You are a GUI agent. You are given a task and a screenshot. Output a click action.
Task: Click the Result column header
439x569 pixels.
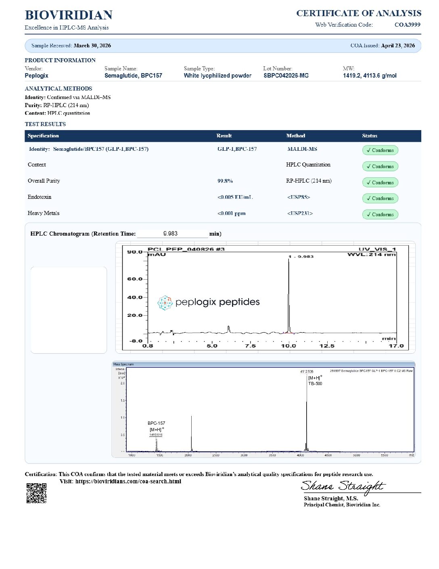coord(224,136)
